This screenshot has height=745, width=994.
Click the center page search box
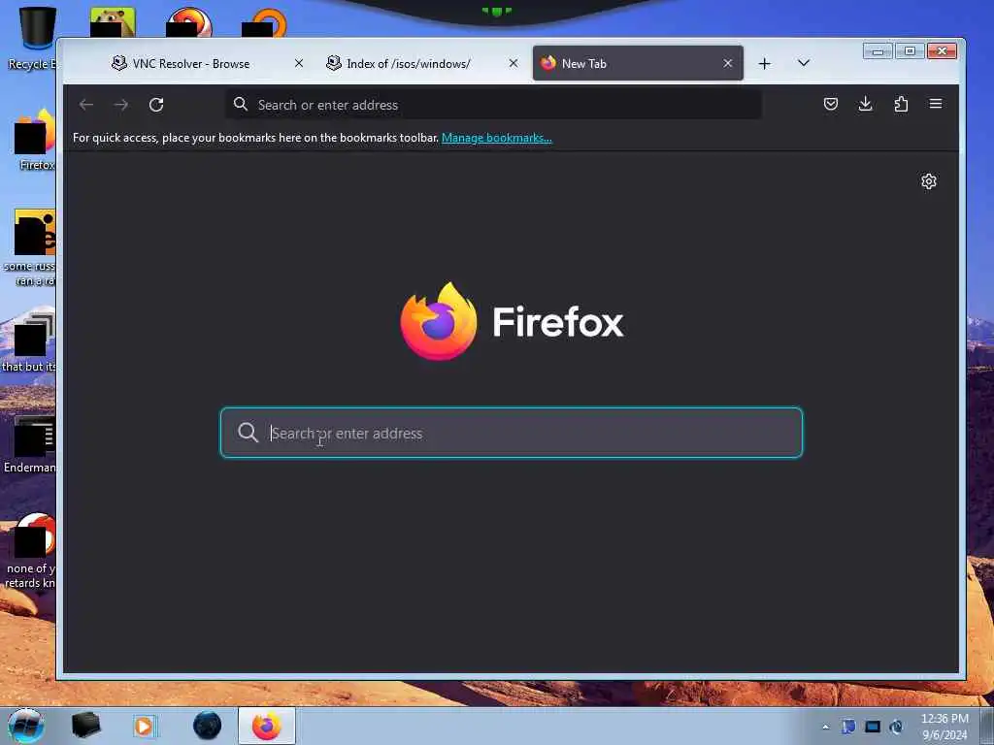tap(512, 433)
